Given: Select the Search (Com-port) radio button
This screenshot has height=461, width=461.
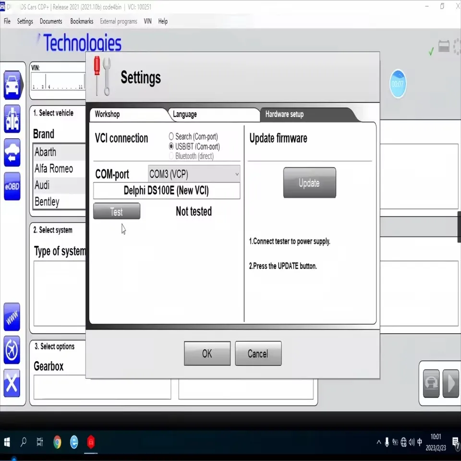Looking at the screenshot, I should click(171, 136).
